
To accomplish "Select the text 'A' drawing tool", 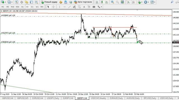I will point(84,7).
